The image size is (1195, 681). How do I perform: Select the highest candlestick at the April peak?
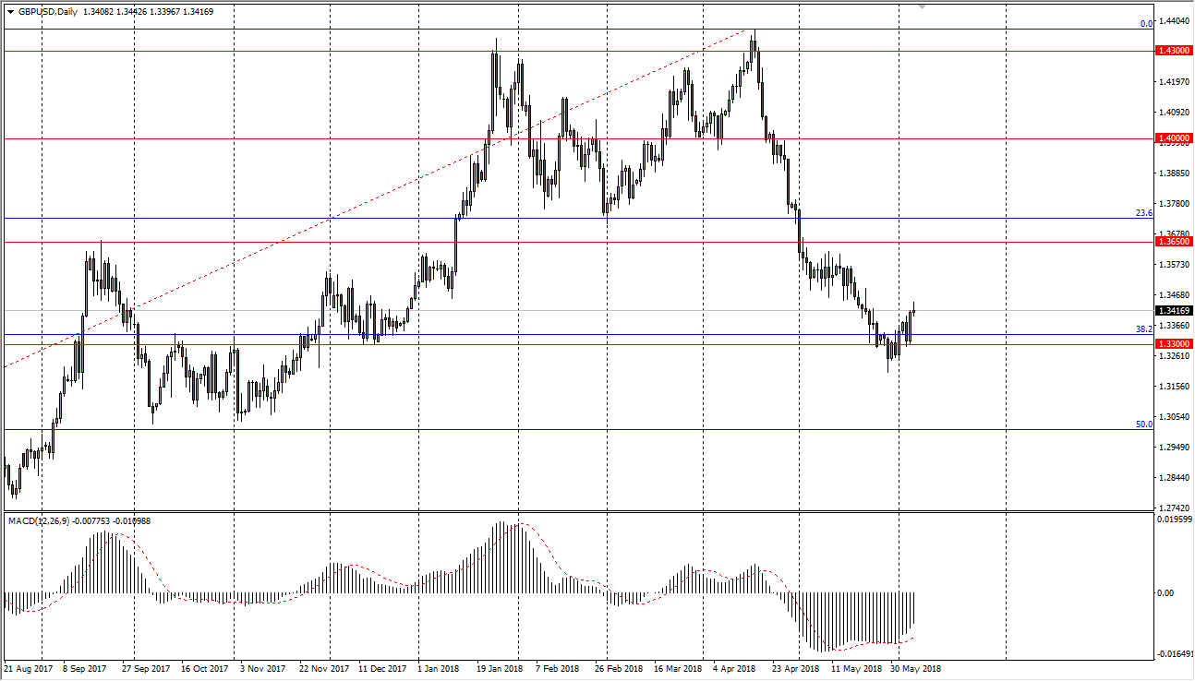coord(755,42)
